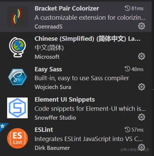This screenshot has width=154, height=156.
Task: Open the ESLint manage gear
Action: pyautogui.click(x=141, y=147)
